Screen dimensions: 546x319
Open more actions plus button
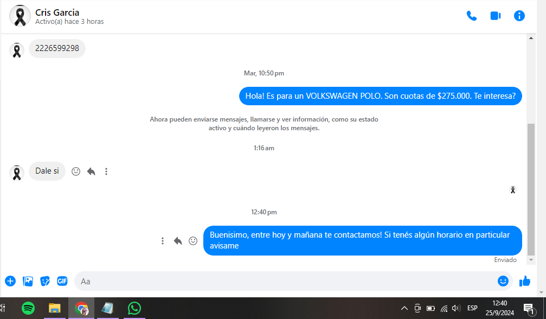pyautogui.click(x=10, y=281)
